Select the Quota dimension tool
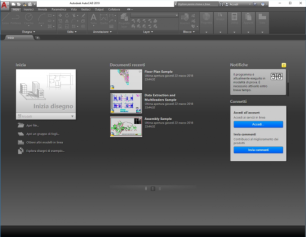Viewport: 306px width, 237px height. click(x=103, y=19)
